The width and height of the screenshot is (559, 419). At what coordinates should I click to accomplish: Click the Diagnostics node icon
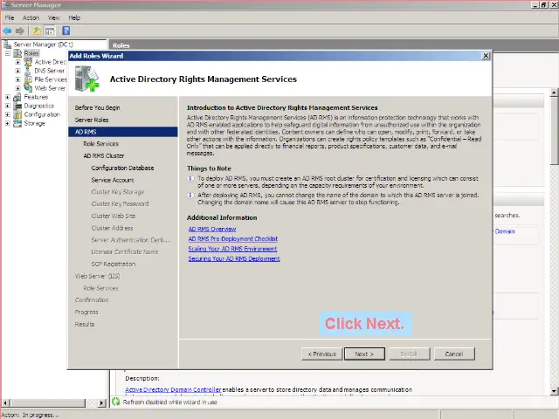tap(17, 106)
